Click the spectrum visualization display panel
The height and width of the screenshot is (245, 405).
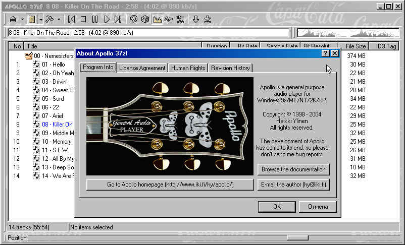(x=348, y=33)
